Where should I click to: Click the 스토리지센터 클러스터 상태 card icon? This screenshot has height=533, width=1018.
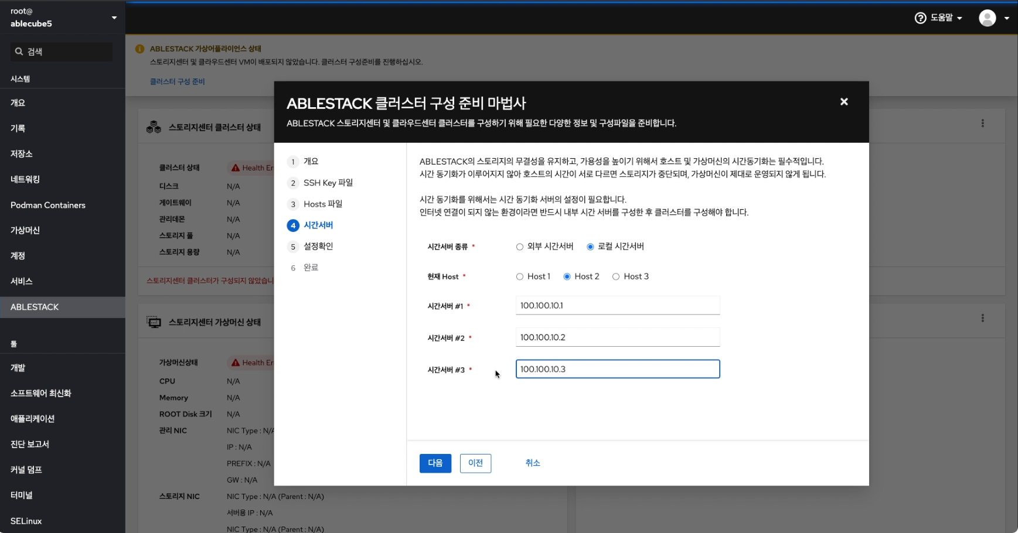pyautogui.click(x=154, y=127)
